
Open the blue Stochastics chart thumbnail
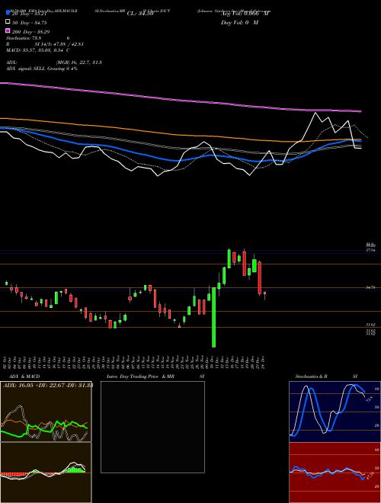(x=335, y=412)
